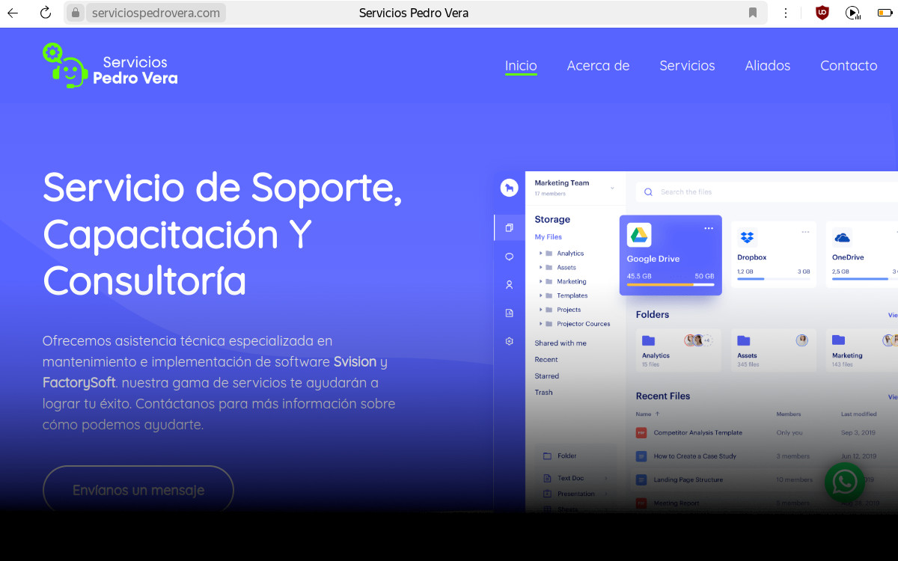Click the bookmark icon in address bar
898x561 pixels.
tap(753, 13)
